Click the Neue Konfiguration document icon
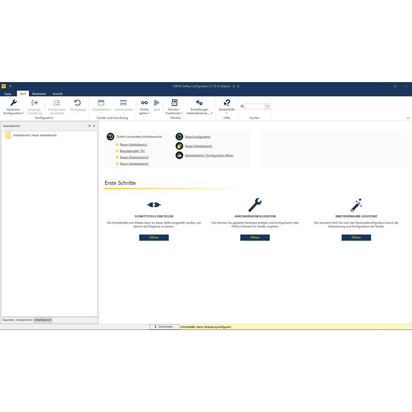Viewport: 412px width, 412px height. coord(180,137)
